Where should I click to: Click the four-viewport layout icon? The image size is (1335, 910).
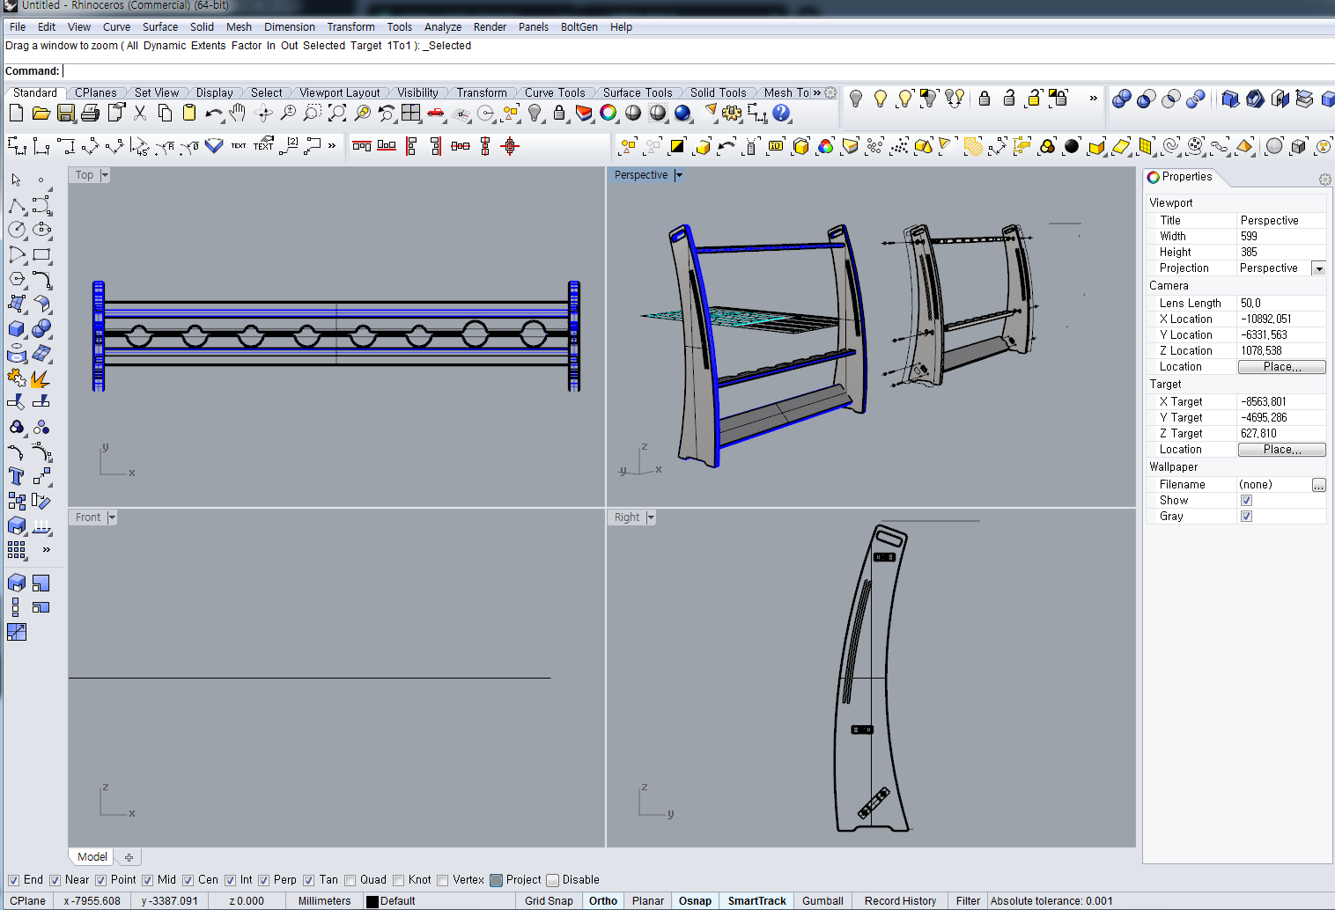(x=411, y=113)
